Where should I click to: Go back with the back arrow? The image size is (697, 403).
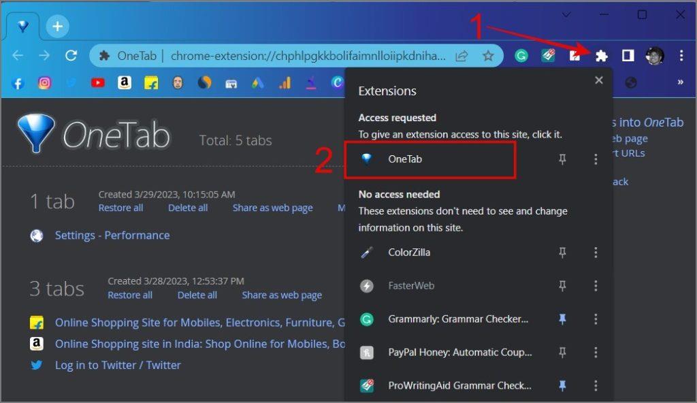(x=18, y=56)
